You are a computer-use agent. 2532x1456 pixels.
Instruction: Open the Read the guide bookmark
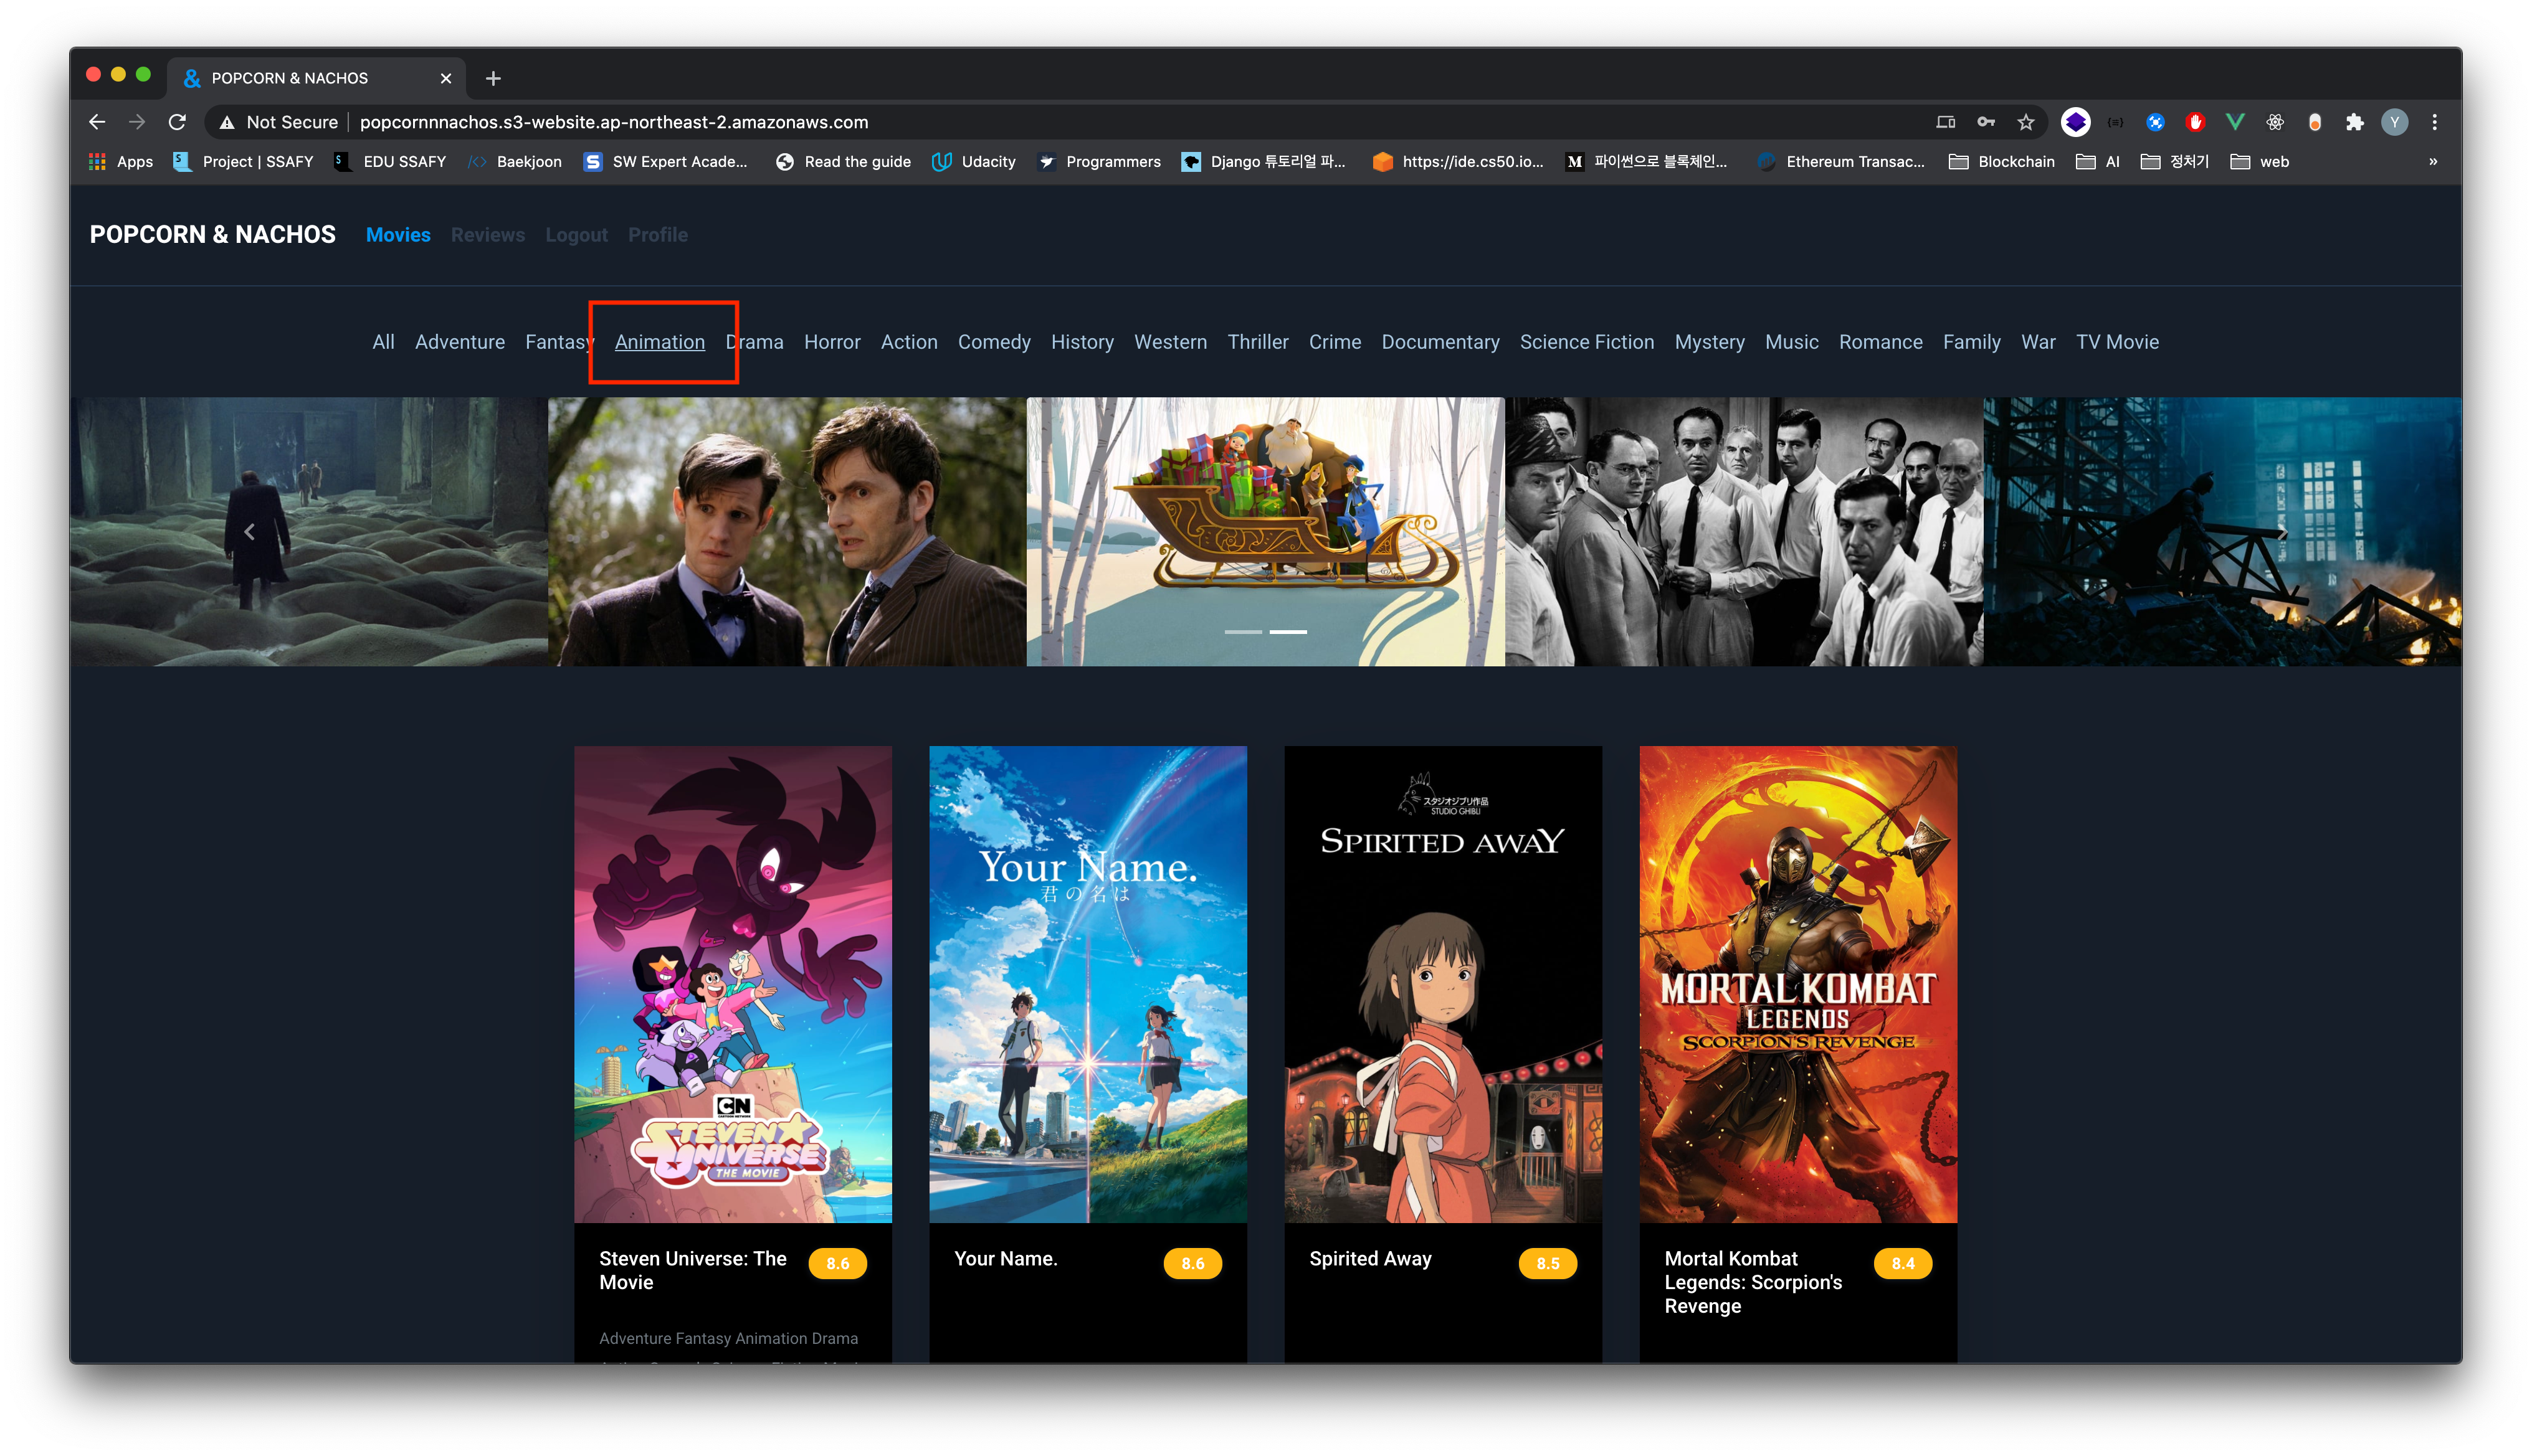point(844,162)
